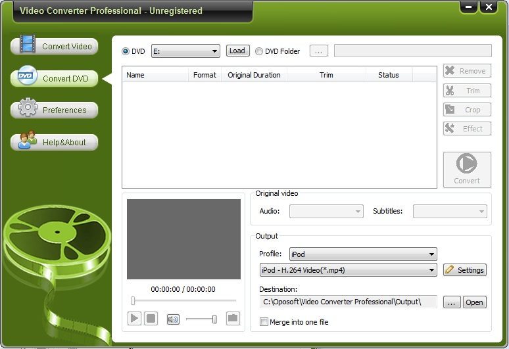Image resolution: width=509 pixels, height=349 pixels.
Task: Open the Convert Video section
Action: click(54, 46)
